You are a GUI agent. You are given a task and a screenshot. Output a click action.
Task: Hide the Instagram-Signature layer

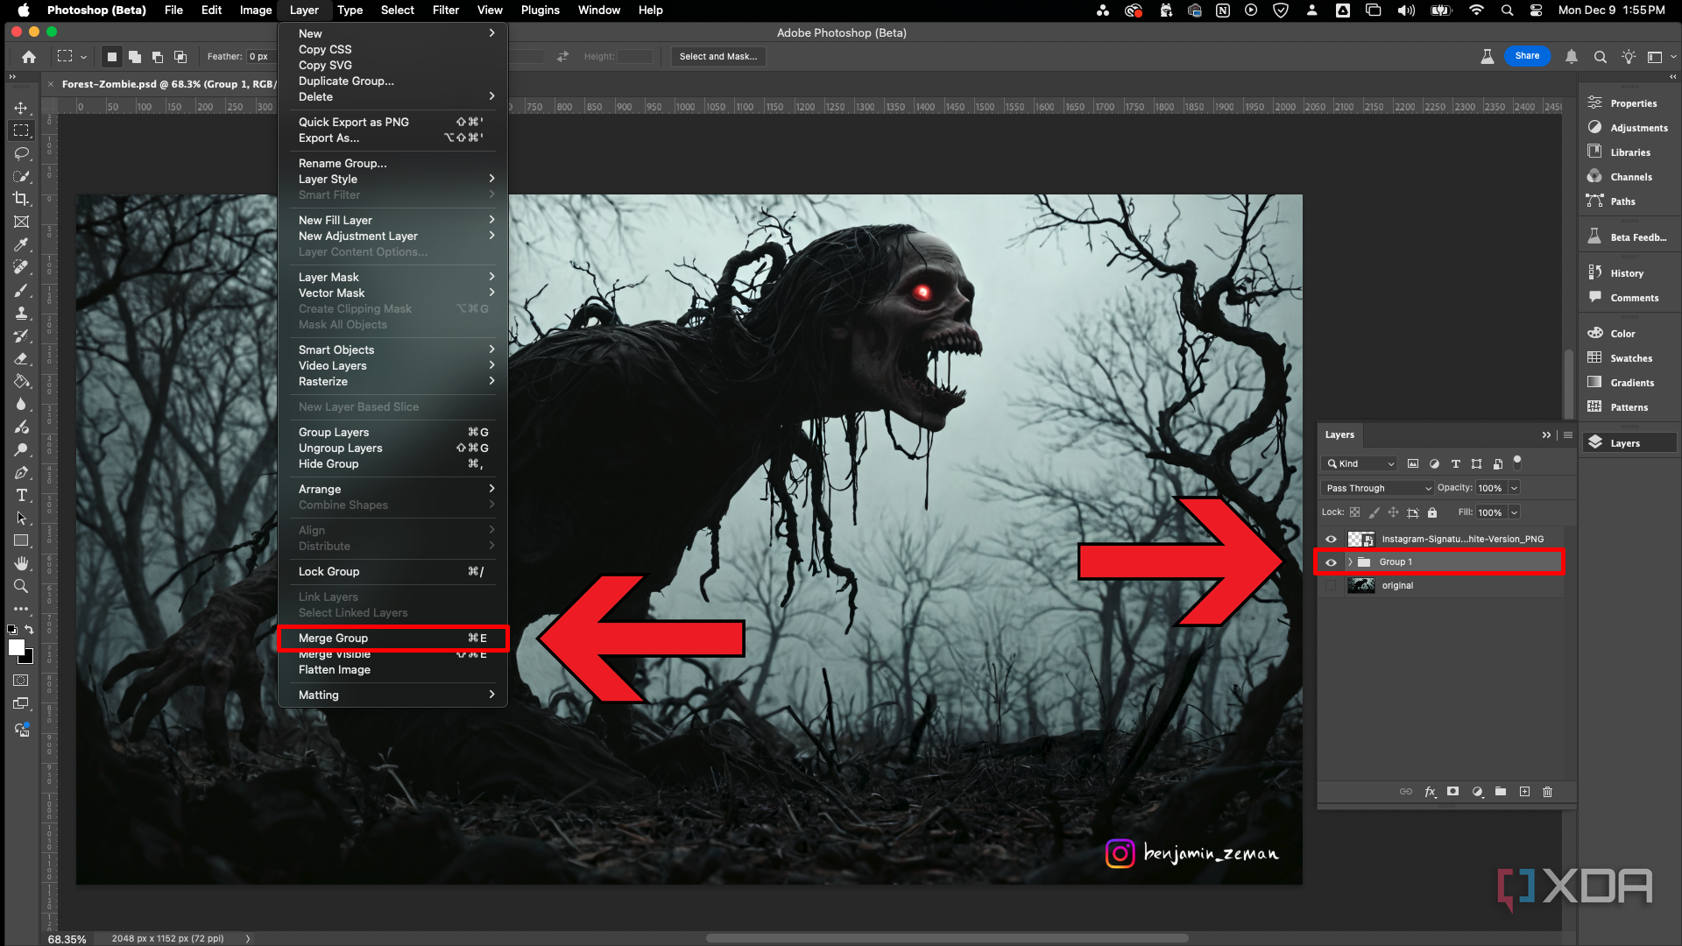[x=1331, y=540]
